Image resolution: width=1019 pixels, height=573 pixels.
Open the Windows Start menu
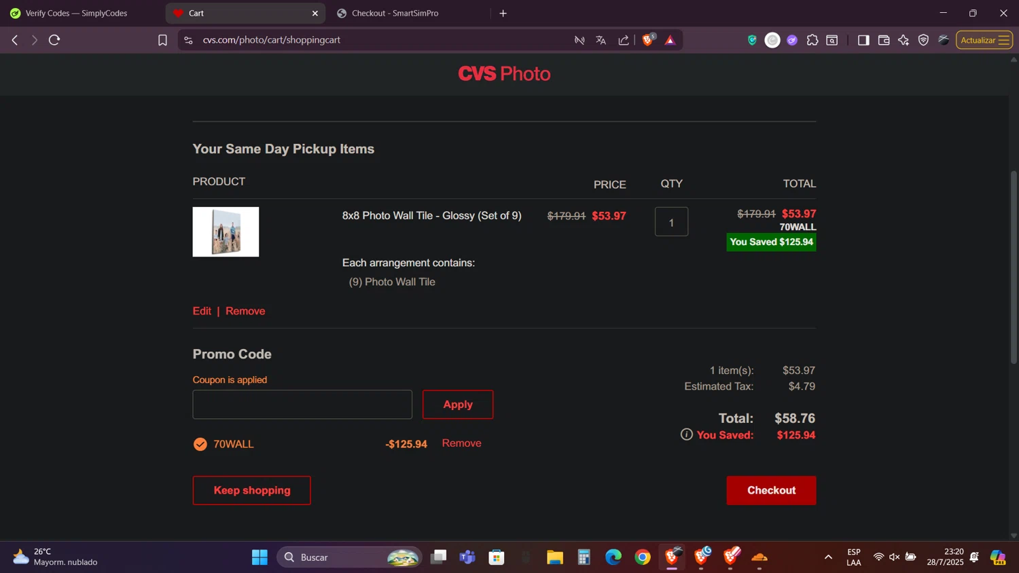click(260, 557)
